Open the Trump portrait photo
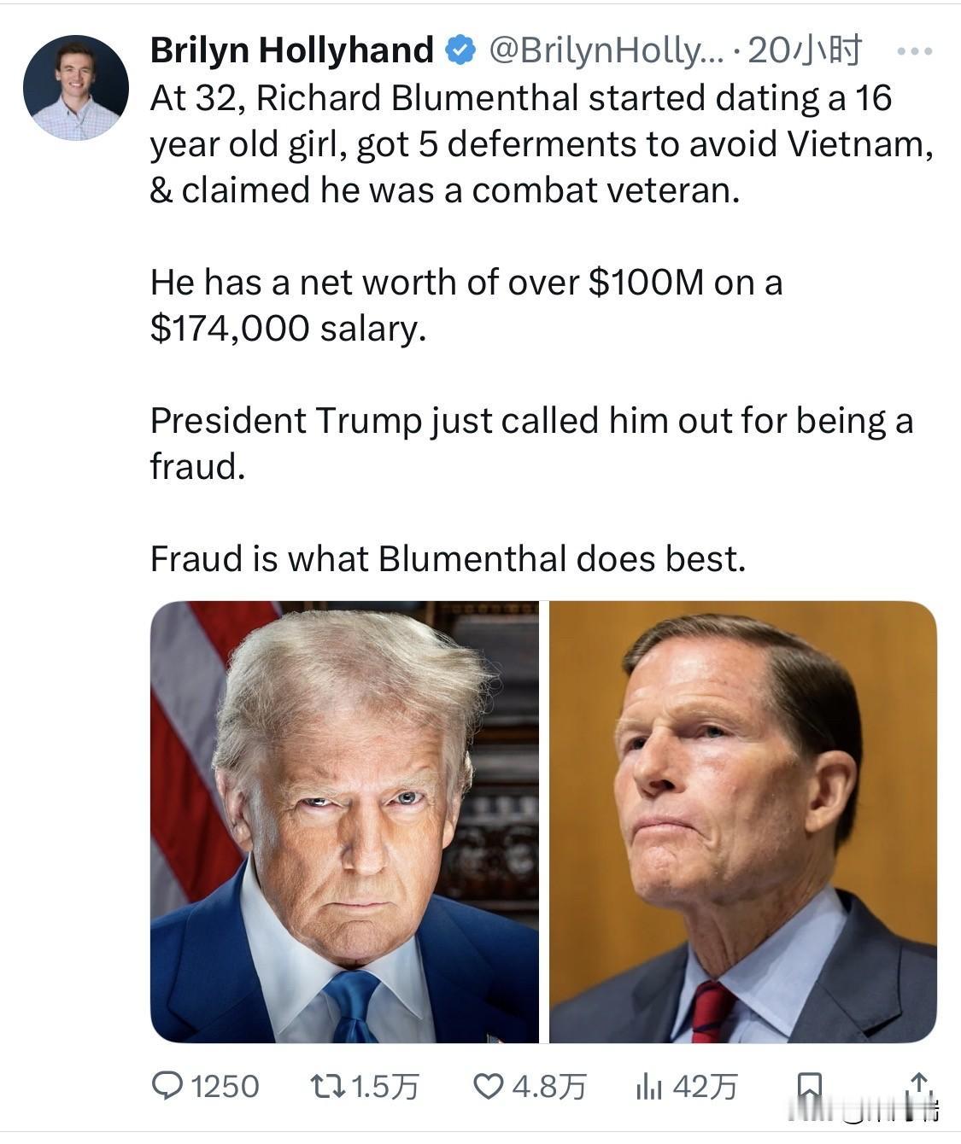Viewport: 961px width, 1144px height. (x=346, y=824)
